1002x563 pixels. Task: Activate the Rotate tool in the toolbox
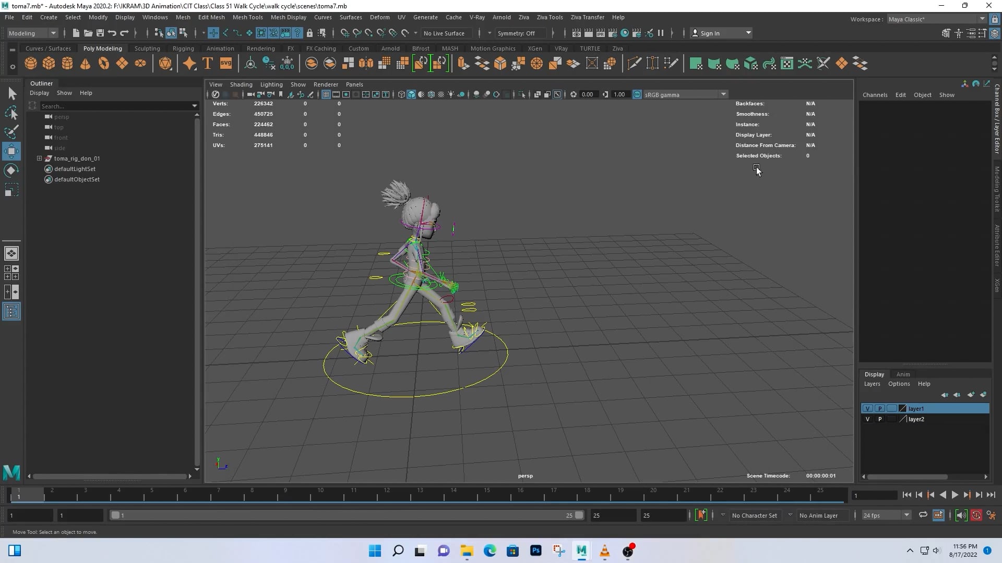tap(11, 170)
